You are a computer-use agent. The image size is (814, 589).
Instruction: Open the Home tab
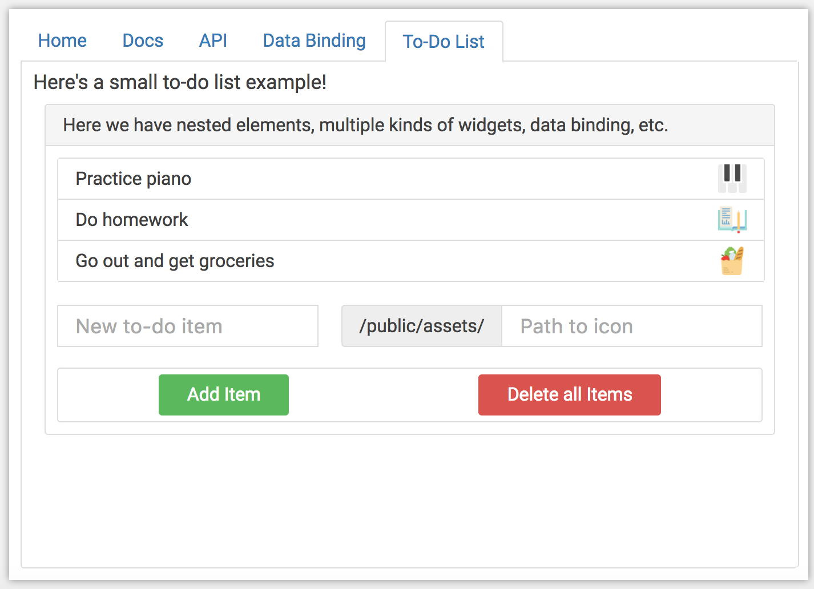pyautogui.click(x=62, y=41)
